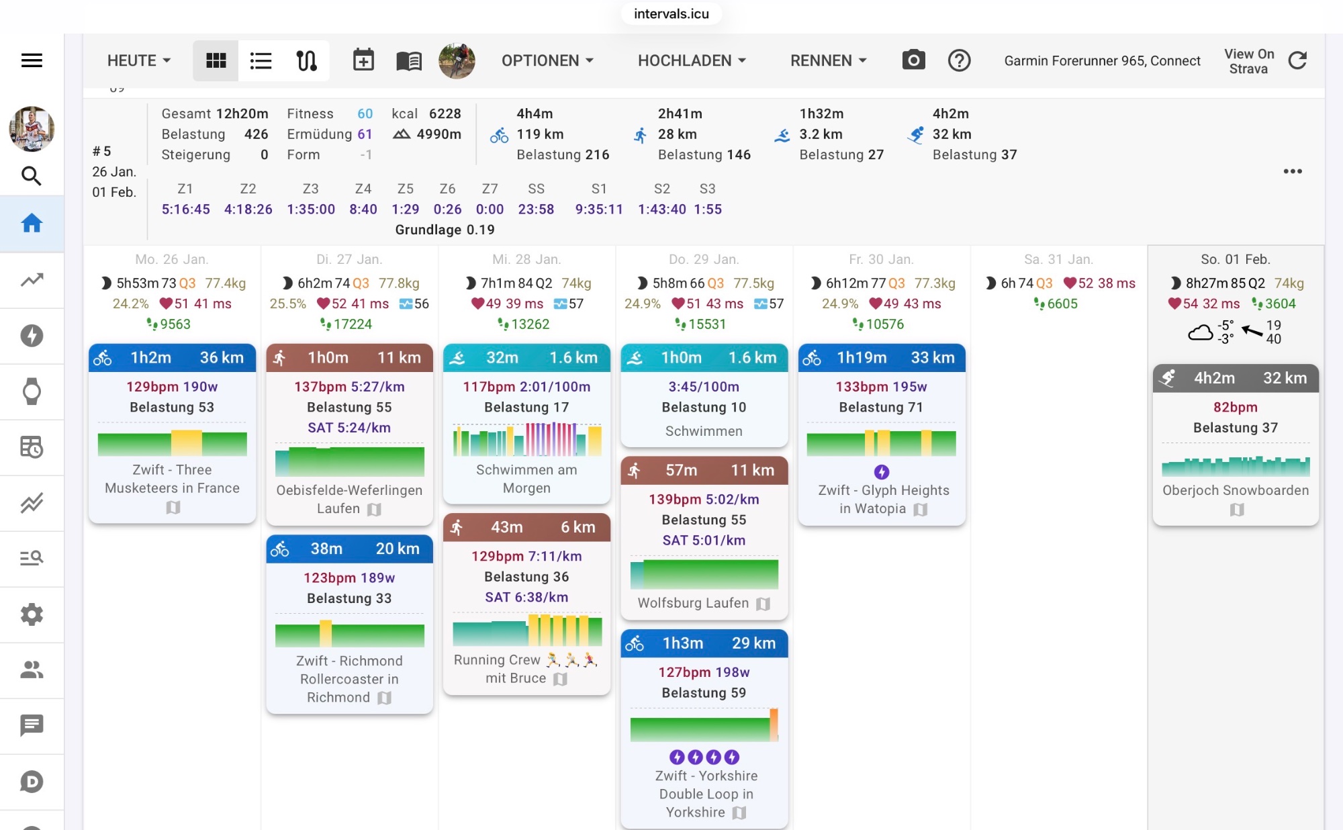Toggle the route path view
This screenshot has height=830, width=1343.
coord(306,60)
